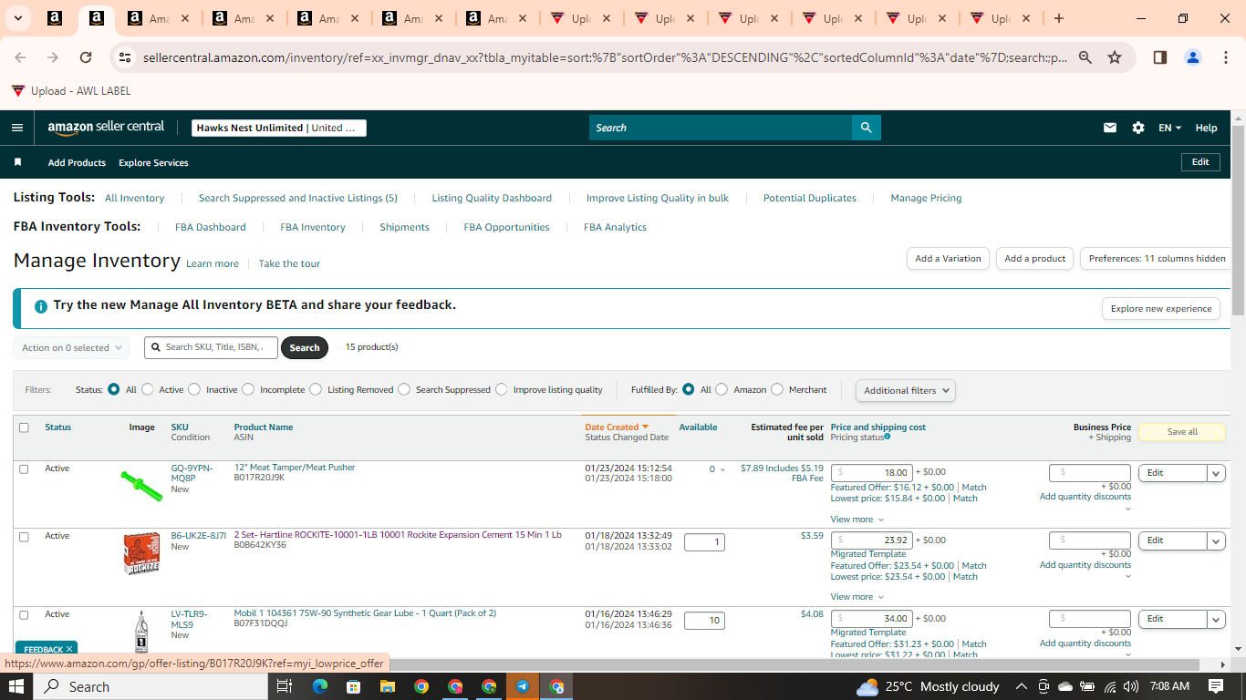This screenshot has height=700, width=1246.
Task: Select Fulfilled By Merchant radio button
Action: pos(777,389)
